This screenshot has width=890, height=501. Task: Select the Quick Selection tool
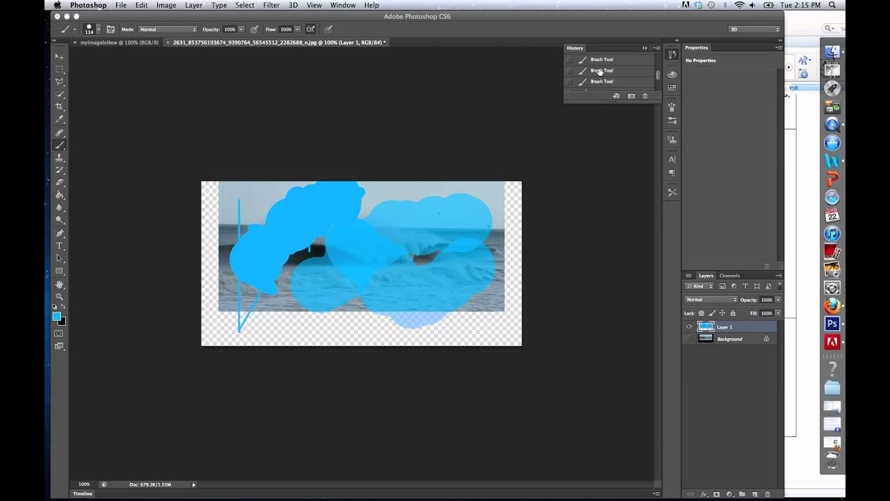pyautogui.click(x=59, y=94)
